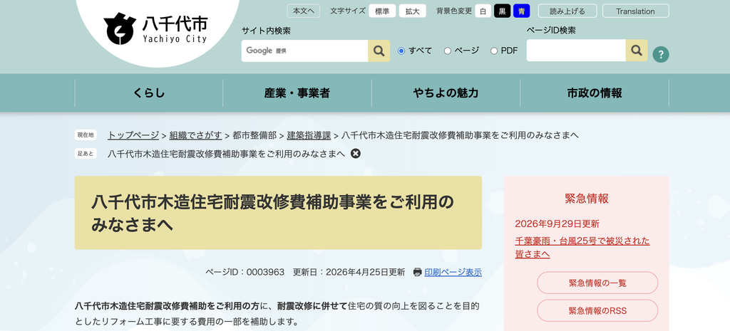Enlarge text with 拡大 button

[413, 11]
